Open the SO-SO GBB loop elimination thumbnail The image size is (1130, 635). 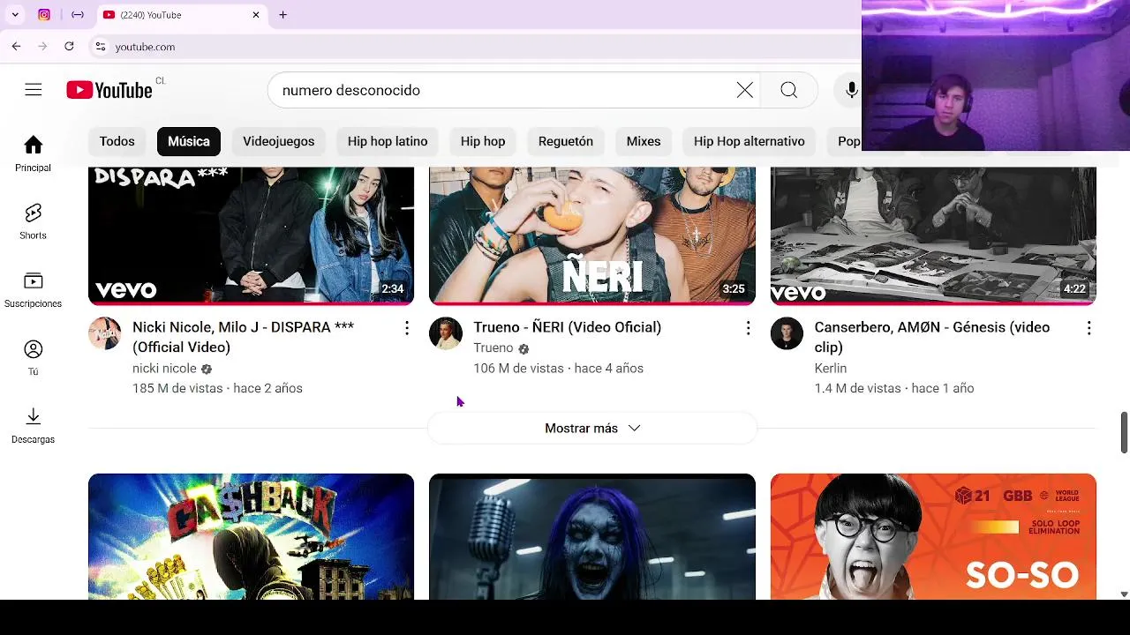933,536
